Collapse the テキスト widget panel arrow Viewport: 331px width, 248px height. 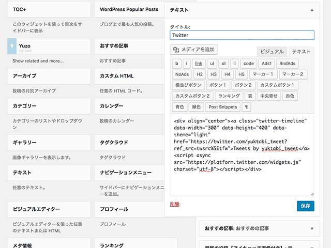[312, 10]
